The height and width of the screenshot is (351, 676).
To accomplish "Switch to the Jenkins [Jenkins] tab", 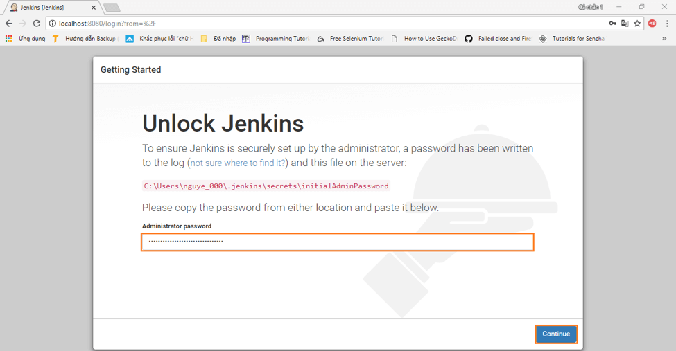I will coord(47,8).
